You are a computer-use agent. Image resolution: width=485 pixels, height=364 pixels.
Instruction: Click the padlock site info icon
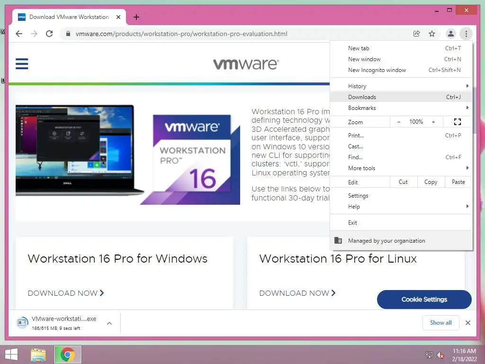pyautogui.click(x=68, y=34)
